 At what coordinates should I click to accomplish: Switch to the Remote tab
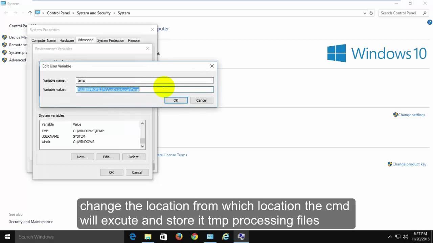134,40
